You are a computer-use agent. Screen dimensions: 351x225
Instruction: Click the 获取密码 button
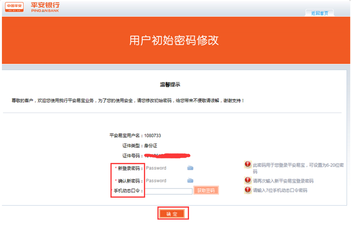[x=206, y=190]
